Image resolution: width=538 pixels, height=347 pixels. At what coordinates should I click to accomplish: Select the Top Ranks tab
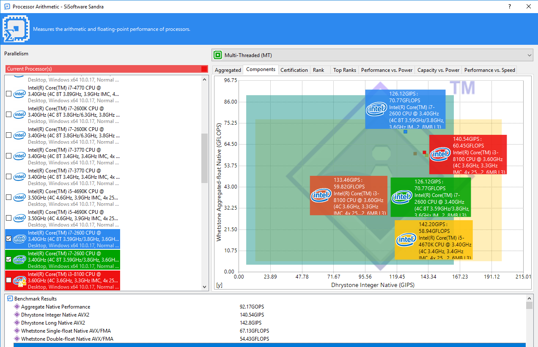(344, 70)
